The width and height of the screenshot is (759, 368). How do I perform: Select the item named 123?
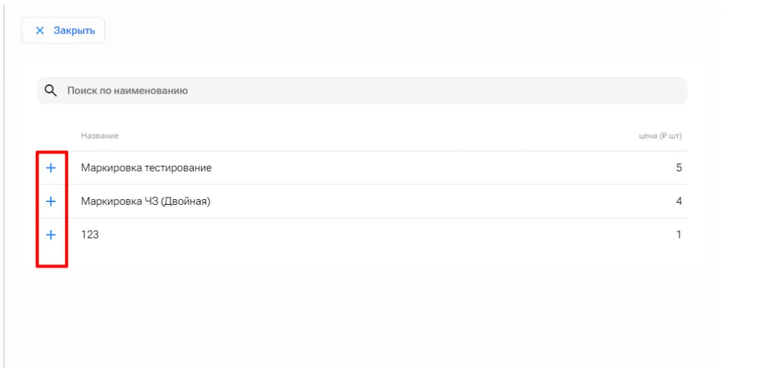pos(90,235)
